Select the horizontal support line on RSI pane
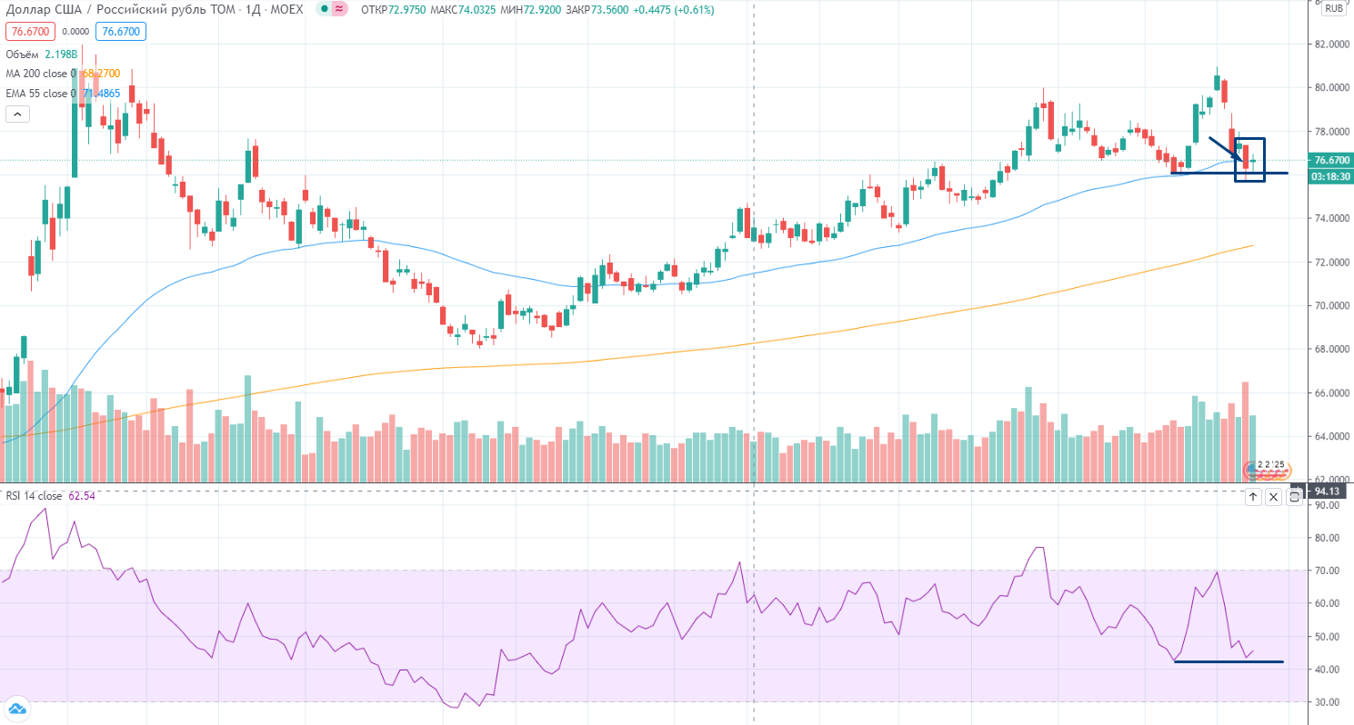Viewport: 1354px width, 725px height. pos(1228,661)
